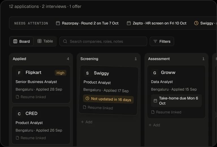This screenshot has height=147, width=217.
Task: Click the document icon on CRED card
Action: click(18, 138)
